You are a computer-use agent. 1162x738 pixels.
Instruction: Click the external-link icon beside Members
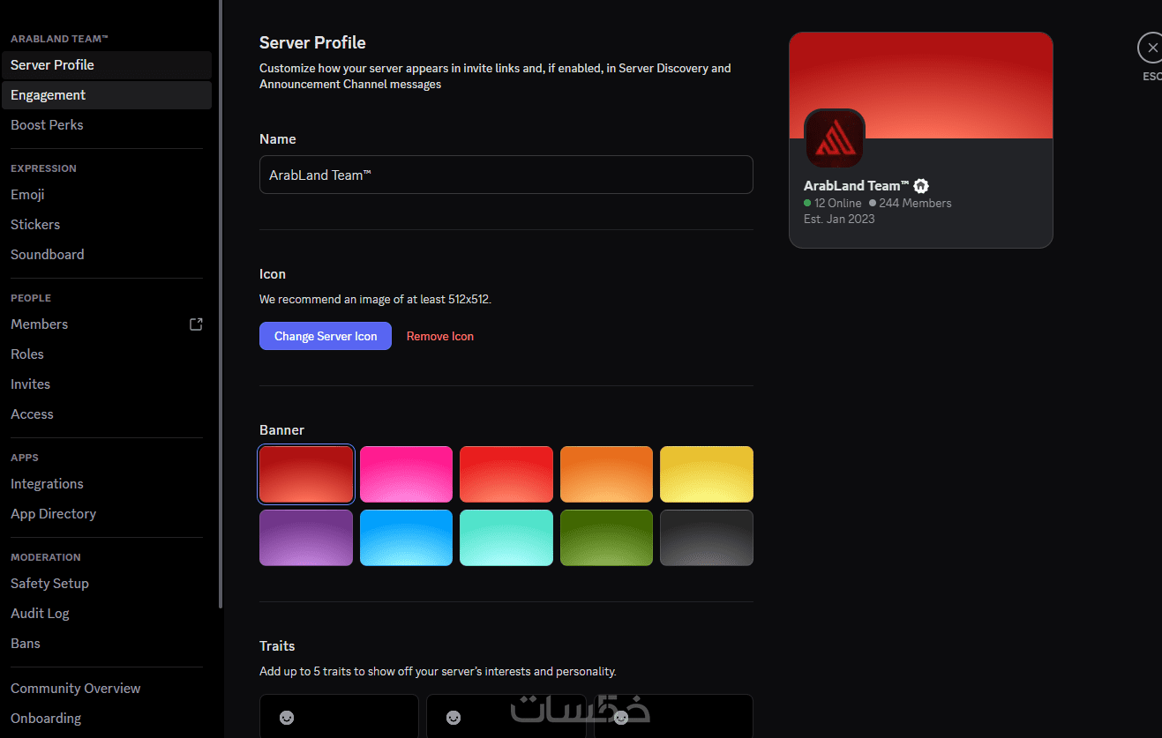click(x=196, y=324)
